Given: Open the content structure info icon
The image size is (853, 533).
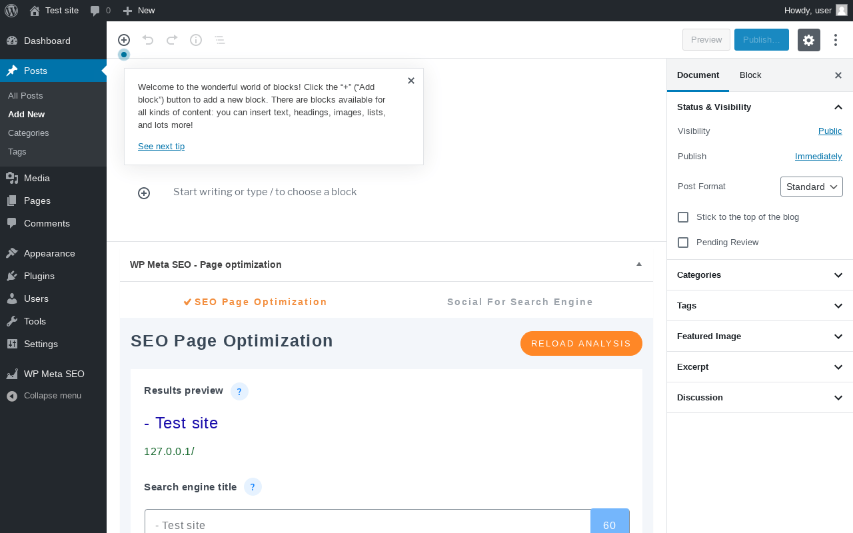Looking at the screenshot, I should click(x=196, y=40).
